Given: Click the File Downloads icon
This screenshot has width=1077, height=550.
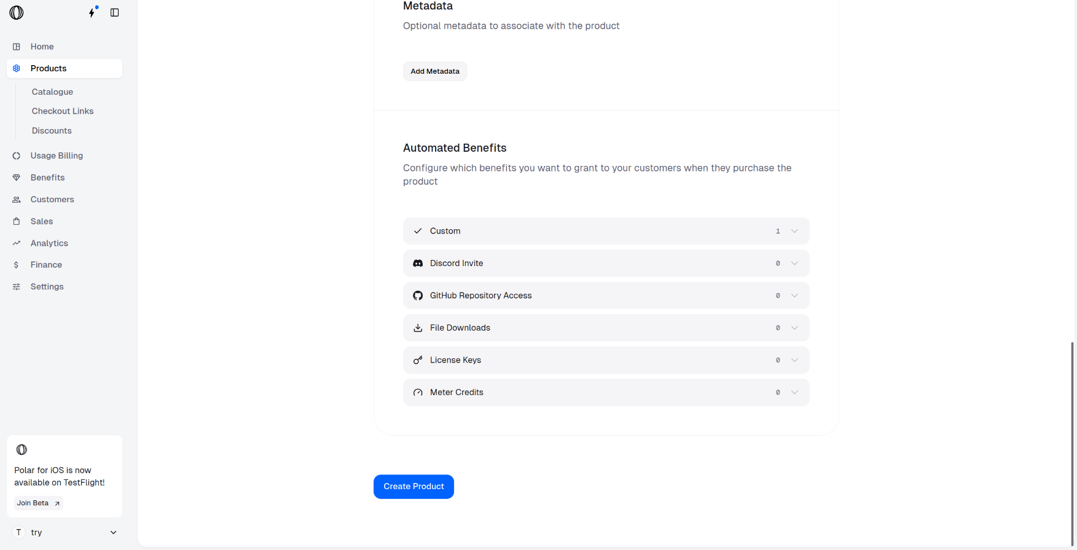Looking at the screenshot, I should pos(418,328).
